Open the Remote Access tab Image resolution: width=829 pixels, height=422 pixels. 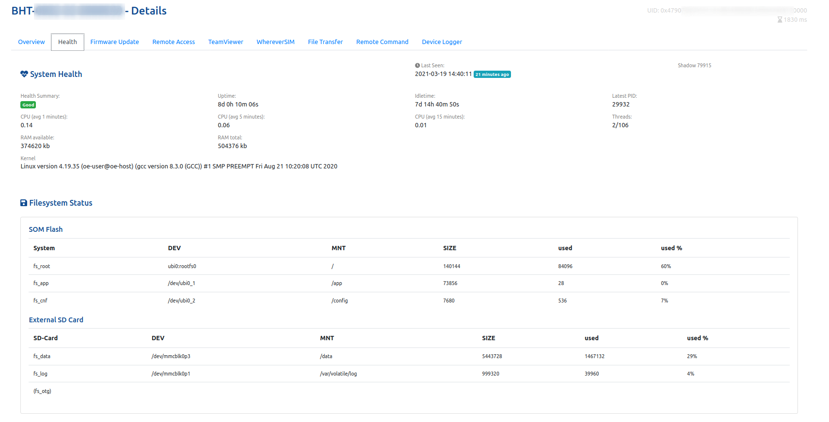coord(174,42)
